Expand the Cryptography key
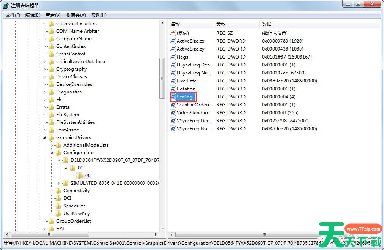The height and width of the screenshot is (250, 384). [x=44, y=69]
